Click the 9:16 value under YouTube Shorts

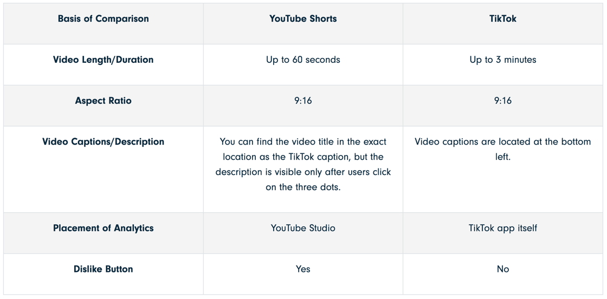303,101
